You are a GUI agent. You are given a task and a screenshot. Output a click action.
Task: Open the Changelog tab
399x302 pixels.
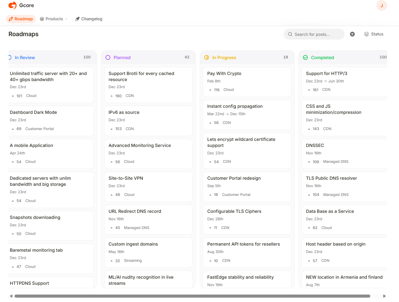(89, 19)
